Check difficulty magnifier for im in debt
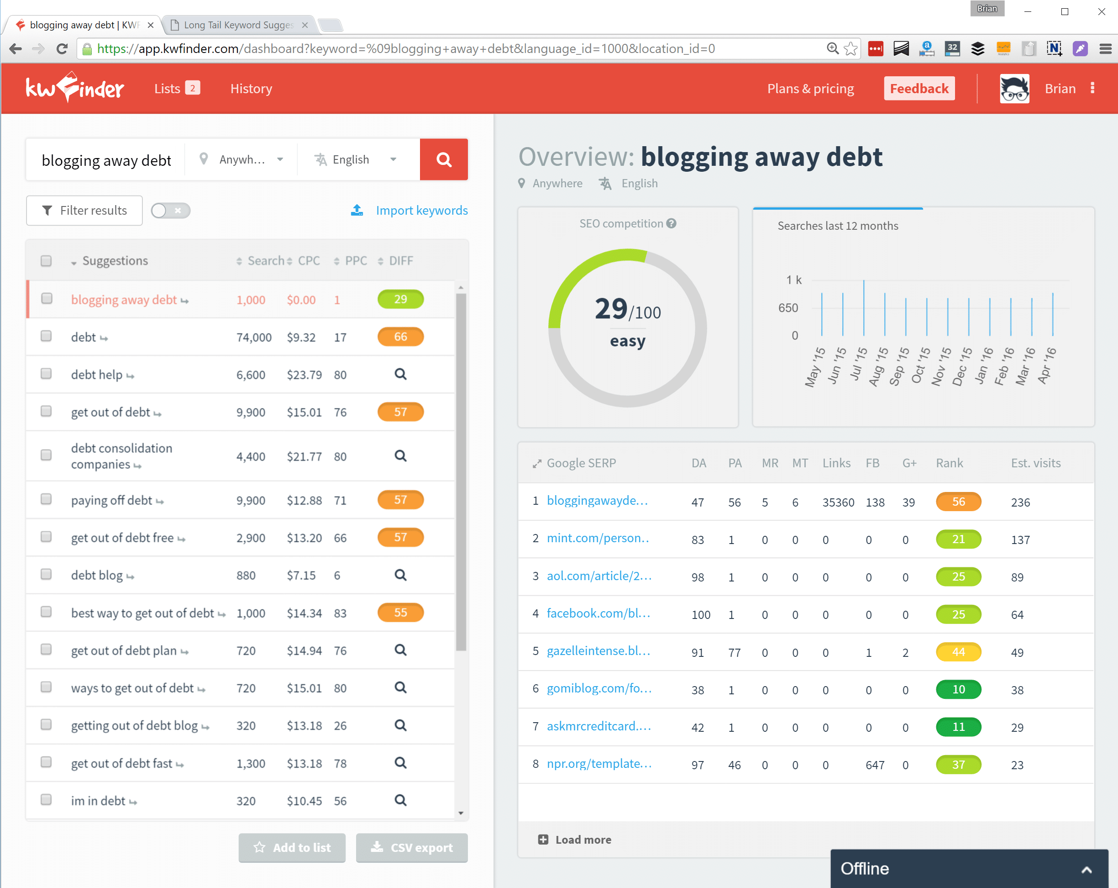The image size is (1118, 888). click(x=400, y=800)
